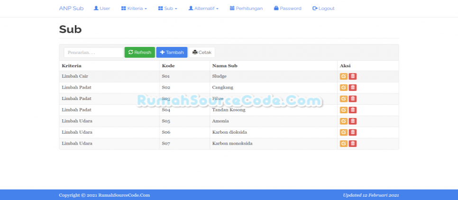Expand the Kriteria dropdown menu

[134, 9]
